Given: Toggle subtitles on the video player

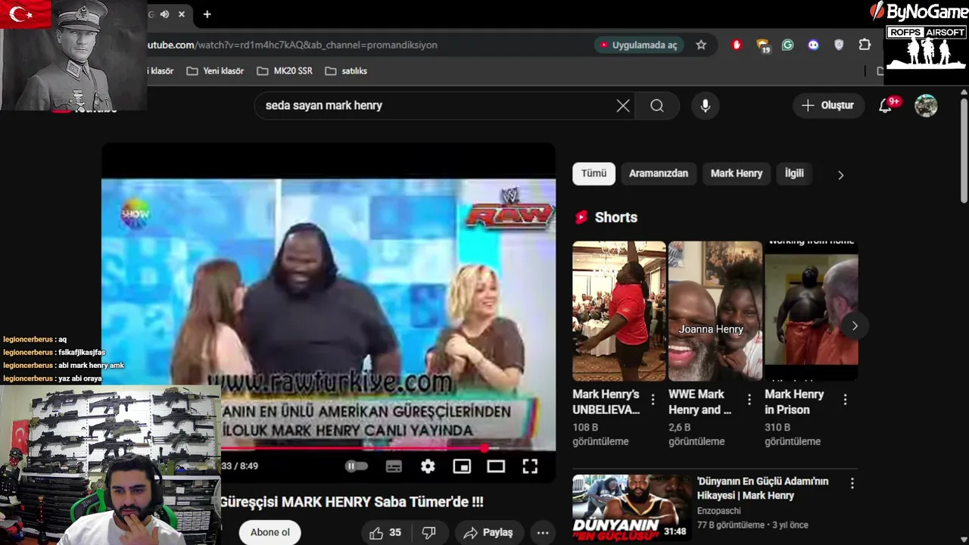Looking at the screenshot, I should (x=394, y=466).
